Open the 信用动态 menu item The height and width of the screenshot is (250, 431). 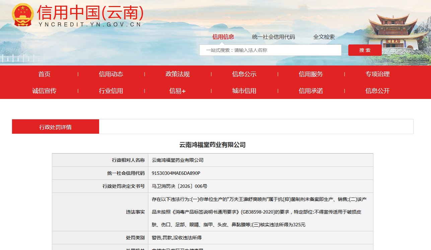point(111,74)
